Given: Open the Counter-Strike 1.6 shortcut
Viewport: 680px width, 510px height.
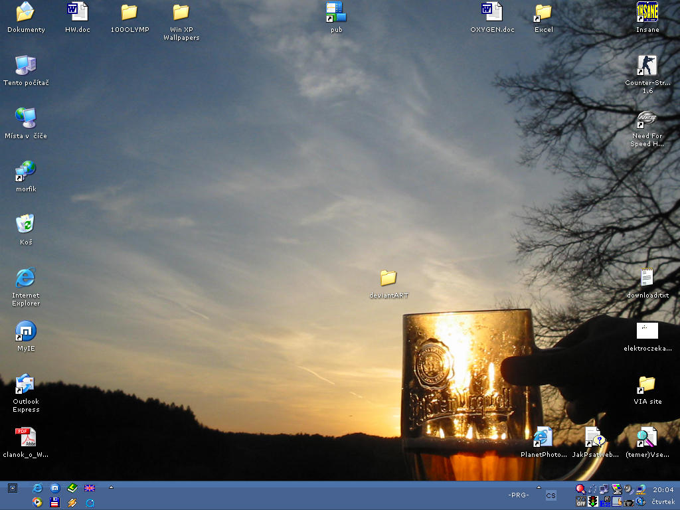Looking at the screenshot, I should (x=647, y=66).
